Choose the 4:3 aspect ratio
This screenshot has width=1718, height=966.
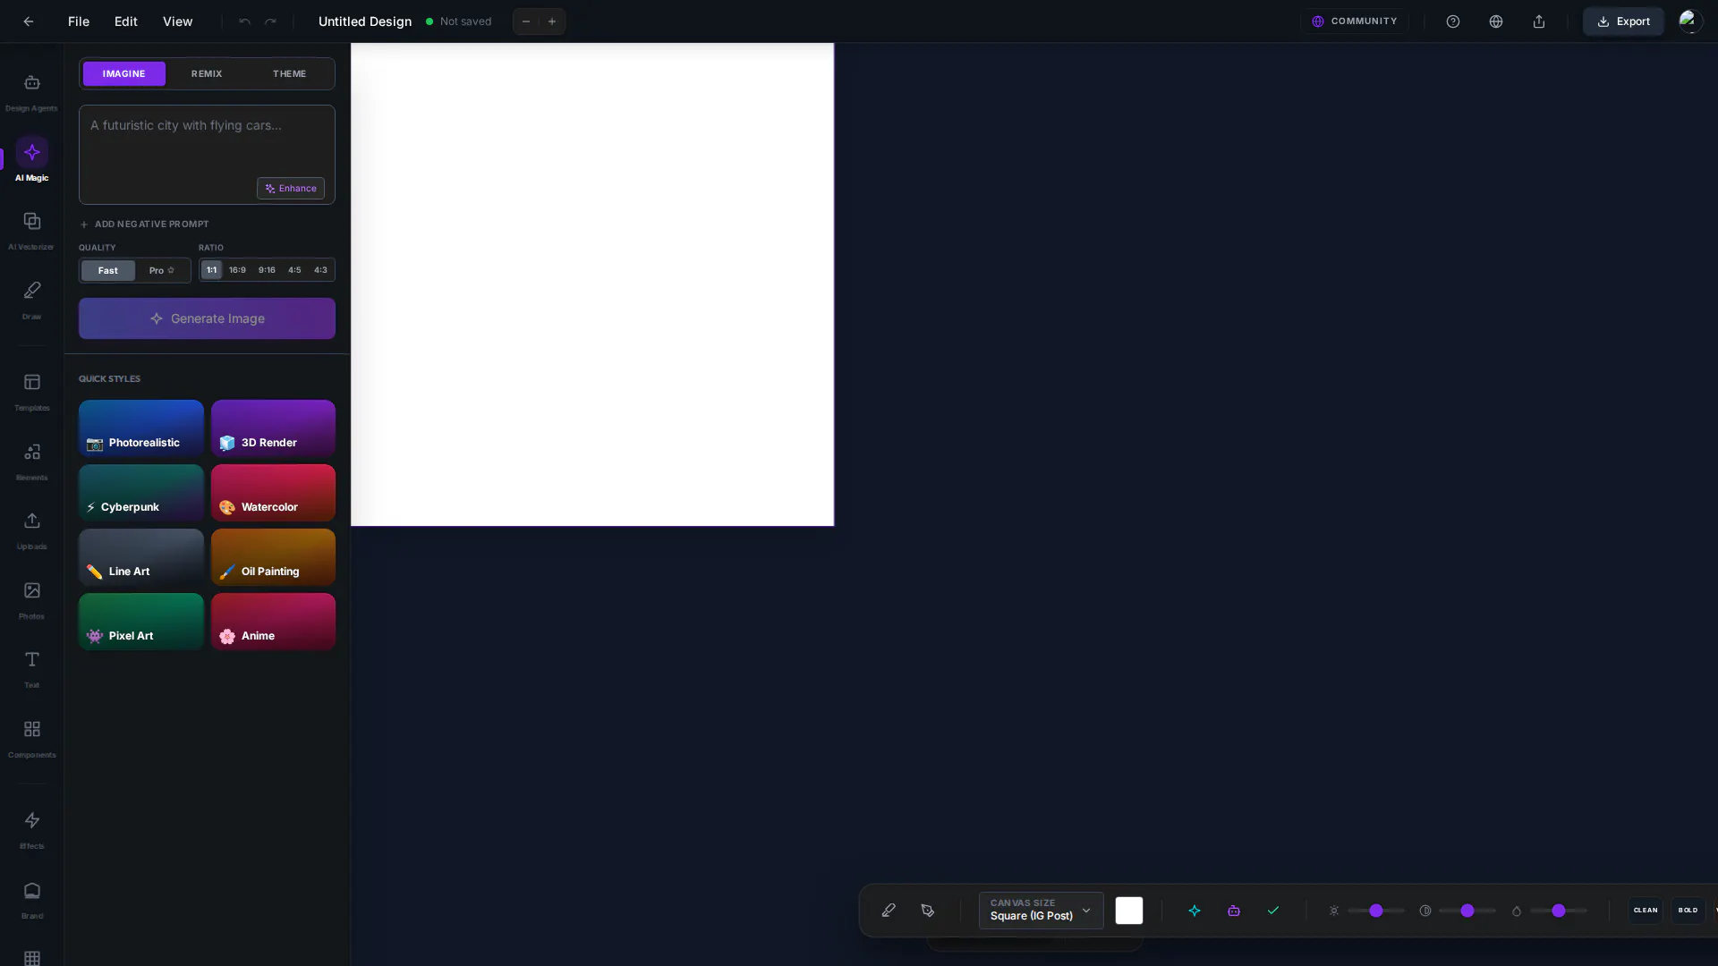[x=320, y=270]
